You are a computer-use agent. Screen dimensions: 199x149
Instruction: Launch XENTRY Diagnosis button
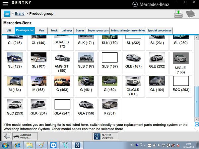105,136
